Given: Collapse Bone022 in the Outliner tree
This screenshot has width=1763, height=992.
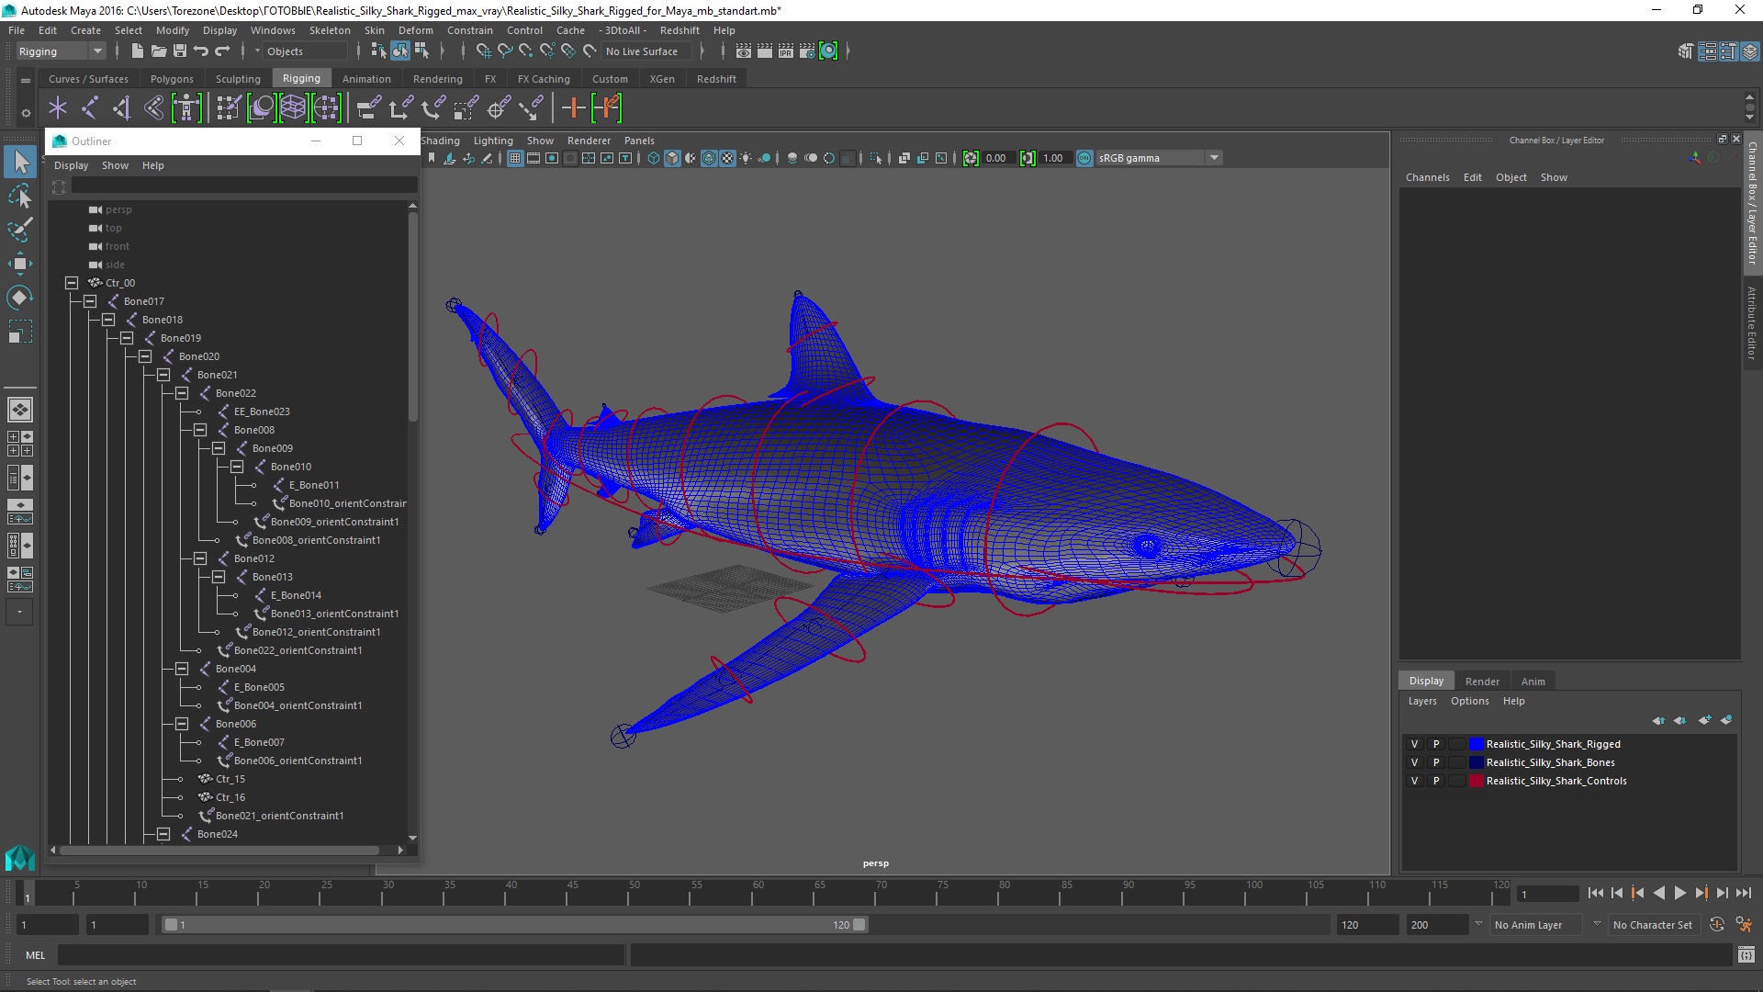Looking at the screenshot, I should point(182,393).
